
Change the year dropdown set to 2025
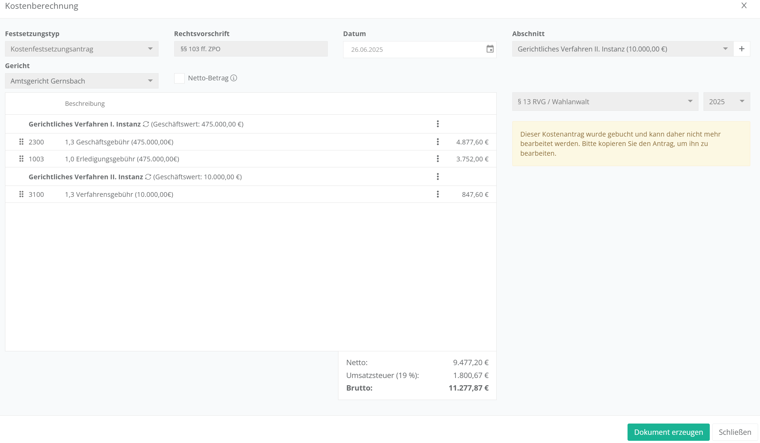726,102
